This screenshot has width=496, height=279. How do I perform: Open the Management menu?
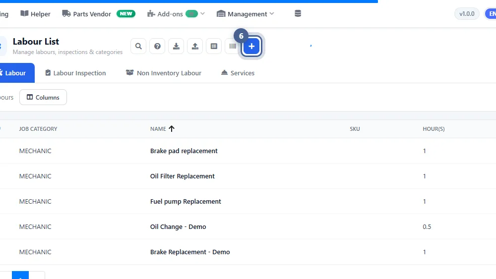[245, 14]
